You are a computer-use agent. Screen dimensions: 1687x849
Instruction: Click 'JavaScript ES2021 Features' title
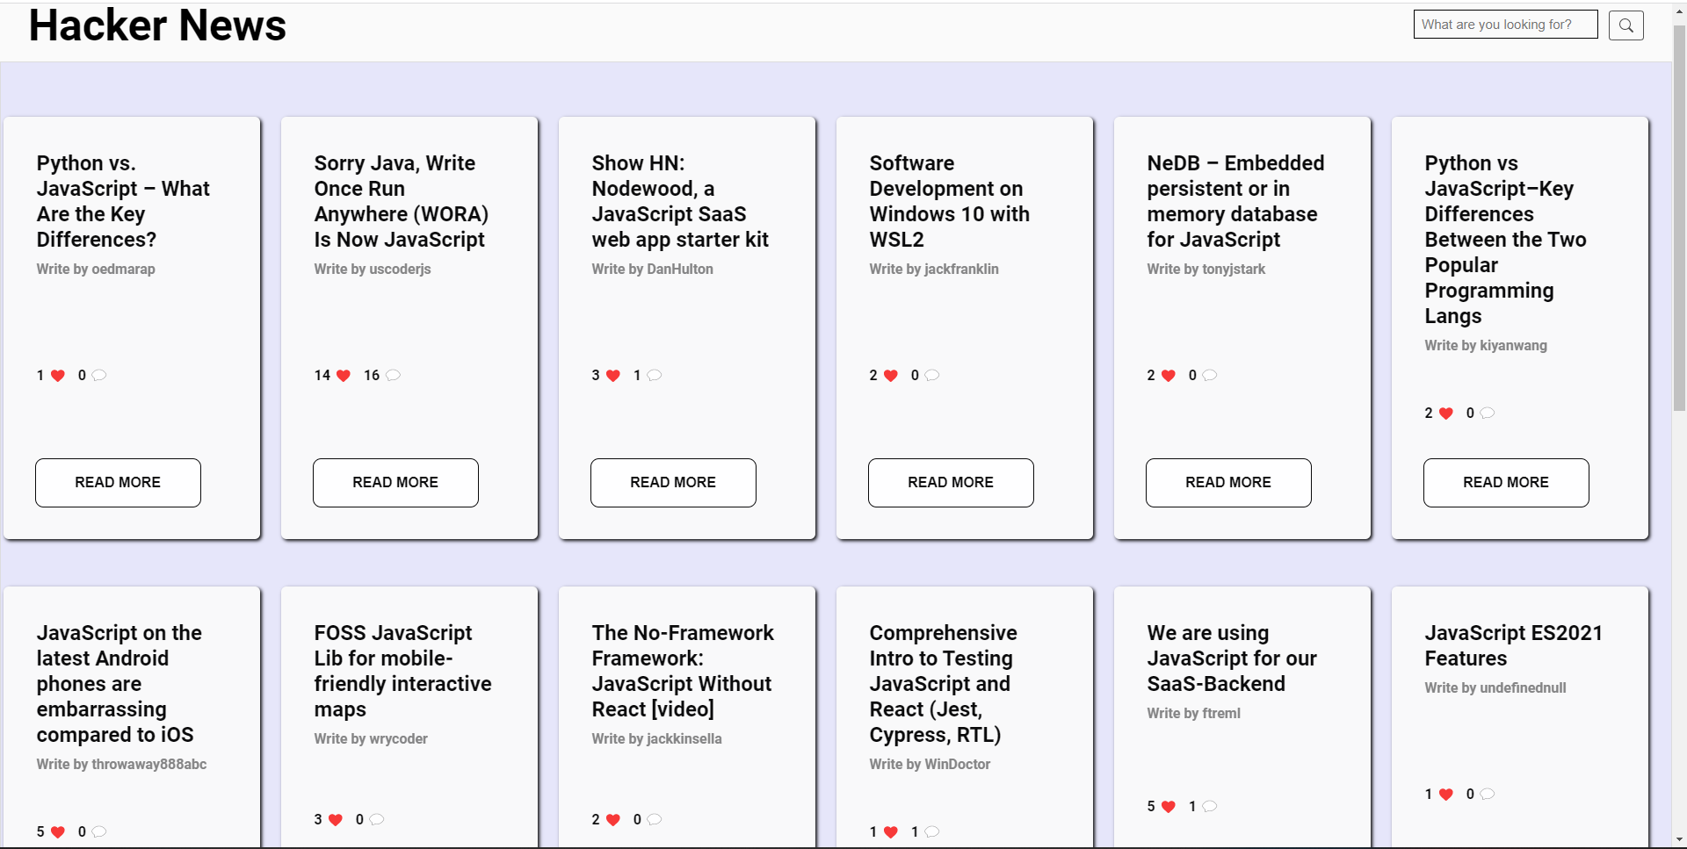pos(1513,645)
